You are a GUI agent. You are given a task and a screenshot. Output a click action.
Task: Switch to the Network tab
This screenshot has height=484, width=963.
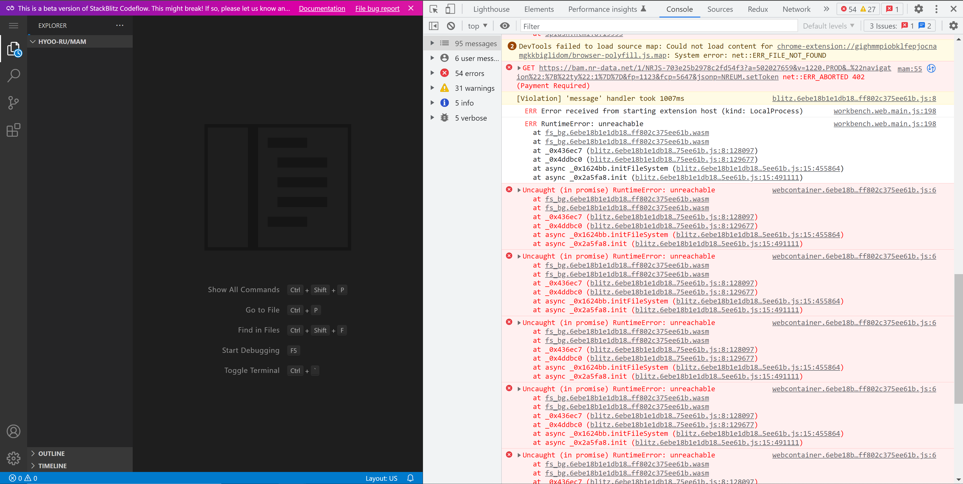(796, 9)
